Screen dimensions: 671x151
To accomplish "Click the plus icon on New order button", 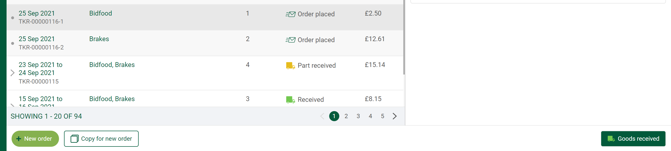I will pos(18,139).
